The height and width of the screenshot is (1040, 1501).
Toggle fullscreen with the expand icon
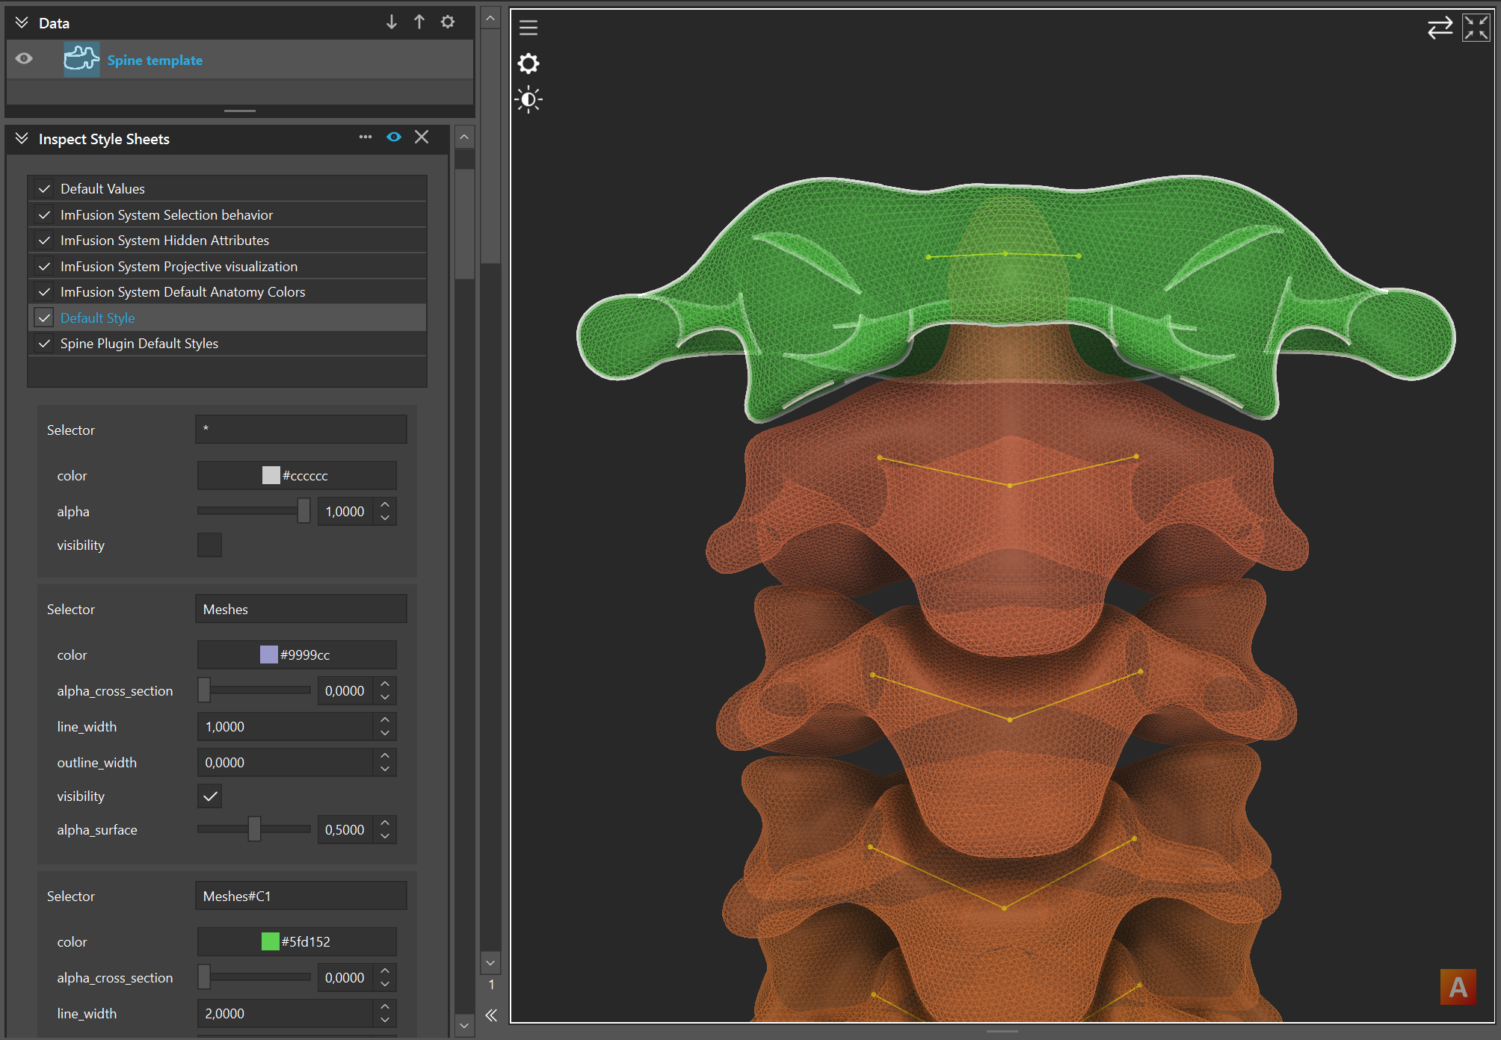click(1476, 28)
